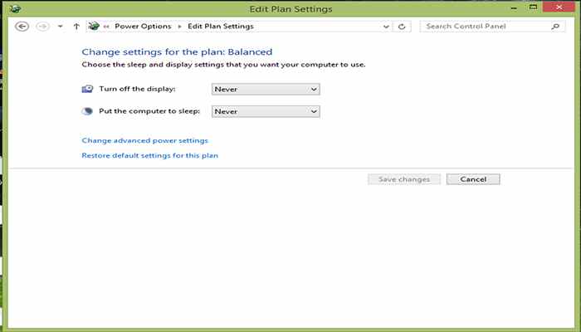Viewport: 581px width, 332px height.
Task: Expand the address bar history dropdown
Action: [386, 27]
